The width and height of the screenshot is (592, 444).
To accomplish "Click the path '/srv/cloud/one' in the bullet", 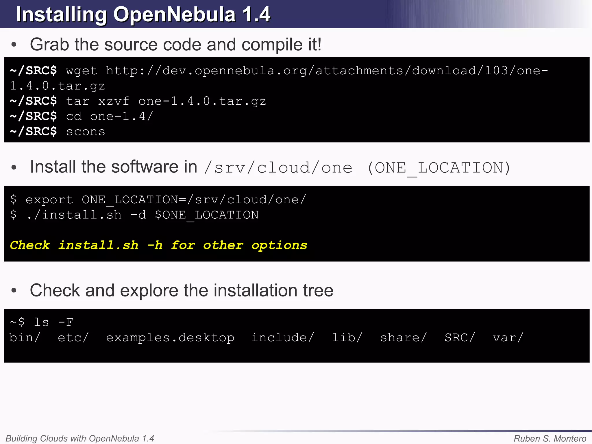I will 278,168.
